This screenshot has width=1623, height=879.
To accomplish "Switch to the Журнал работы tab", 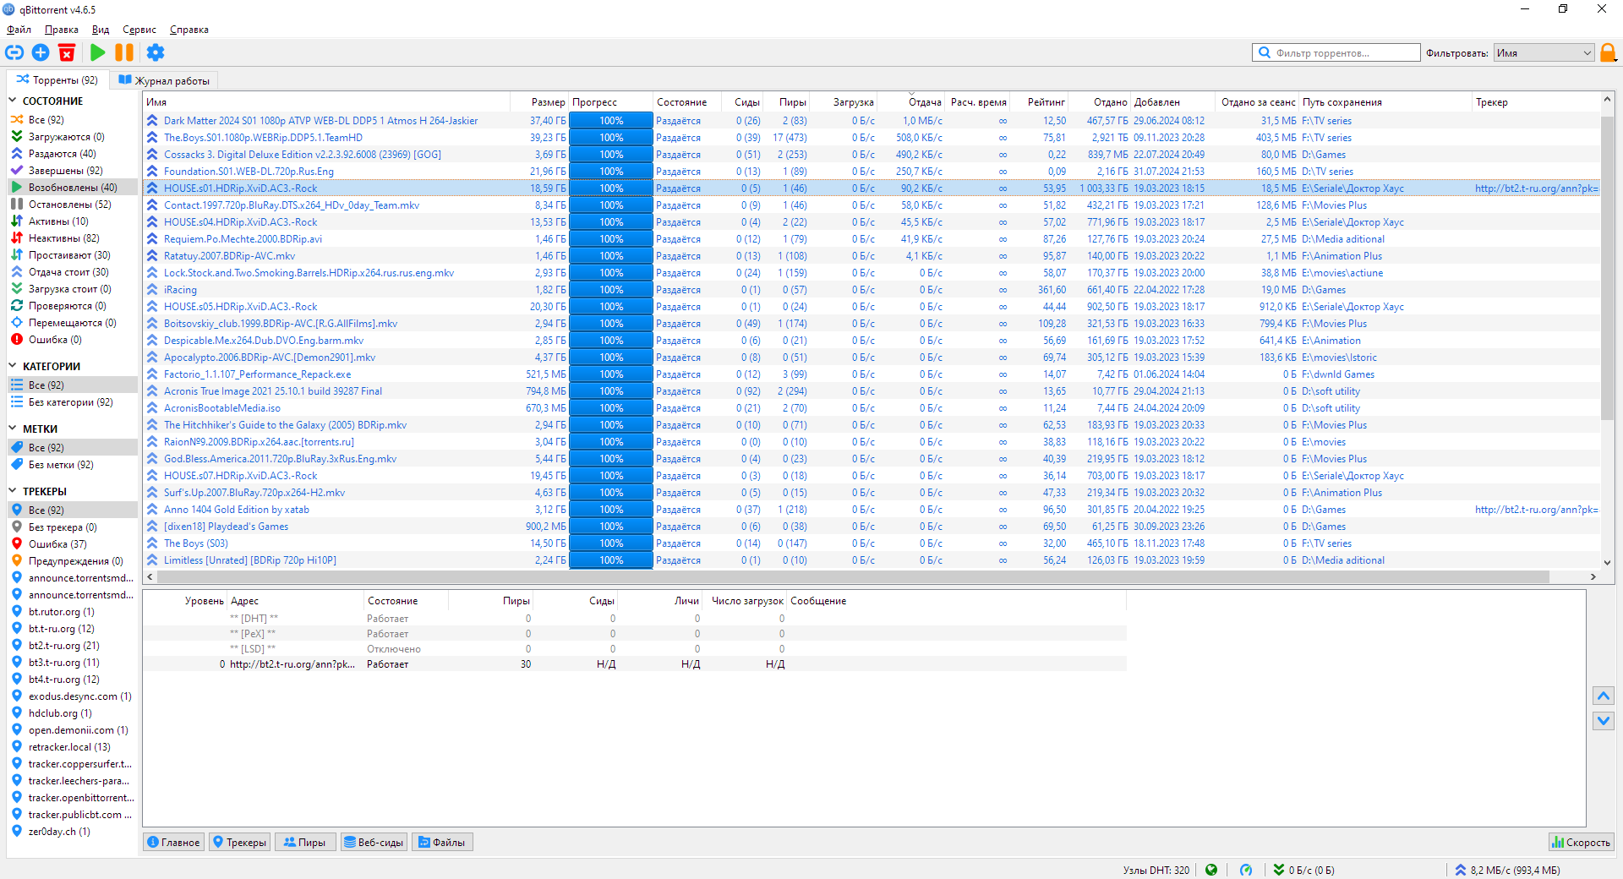I will 164,80.
